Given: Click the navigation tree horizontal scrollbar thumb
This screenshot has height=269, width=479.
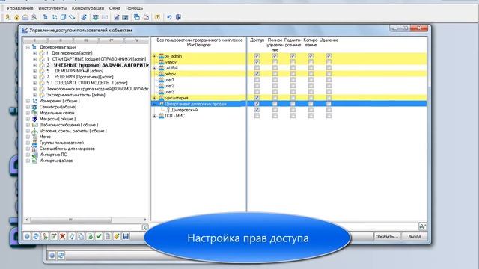Looking at the screenshot, I should point(70,220).
